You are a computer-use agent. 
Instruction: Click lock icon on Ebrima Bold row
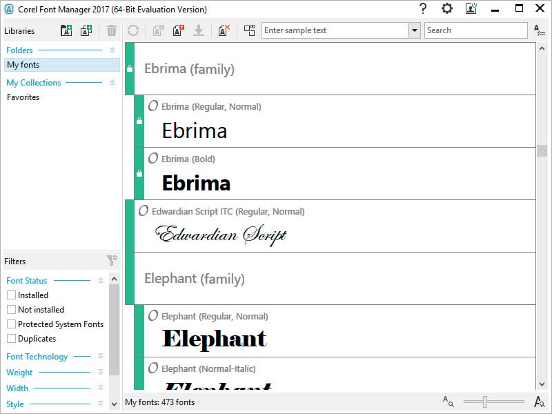[139, 173]
